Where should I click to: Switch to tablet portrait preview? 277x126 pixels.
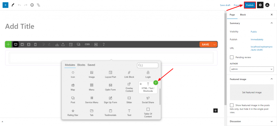point(29,44)
